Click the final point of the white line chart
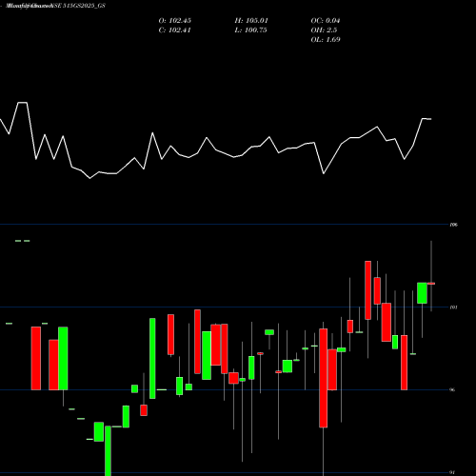The height and width of the screenshot is (476, 476). (430, 119)
